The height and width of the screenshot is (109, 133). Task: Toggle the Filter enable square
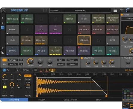click(x=122, y=15)
